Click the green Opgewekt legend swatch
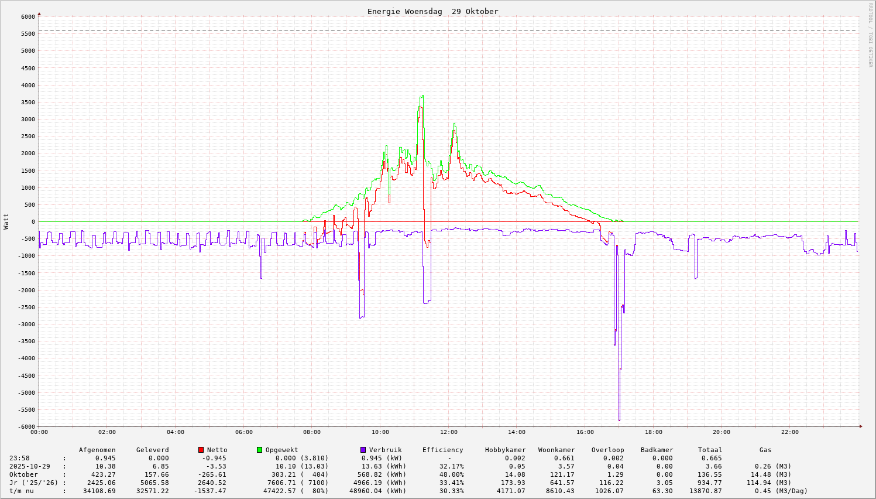 click(x=260, y=450)
